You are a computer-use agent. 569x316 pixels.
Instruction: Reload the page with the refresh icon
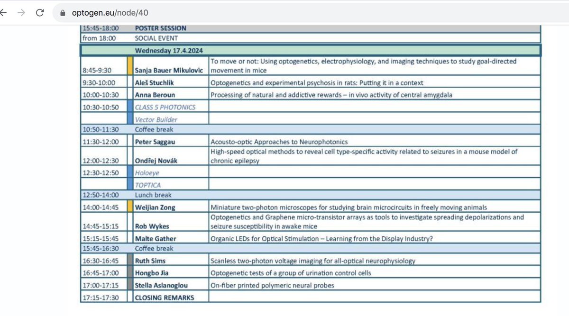40,13
